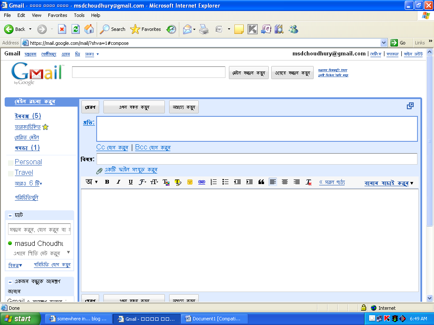The width and height of the screenshot is (434, 325).
Task: Toggle bold formatting in compose toolbar
Action: [x=107, y=182]
